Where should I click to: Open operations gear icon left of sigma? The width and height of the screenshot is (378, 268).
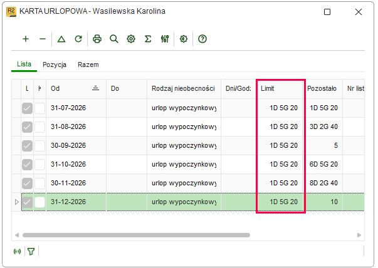pyautogui.click(x=131, y=39)
